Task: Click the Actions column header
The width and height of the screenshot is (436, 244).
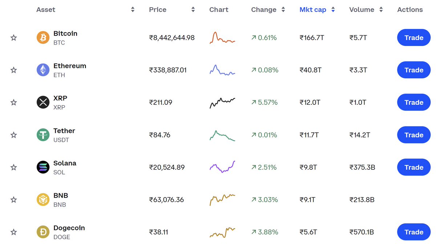Action: [410, 10]
